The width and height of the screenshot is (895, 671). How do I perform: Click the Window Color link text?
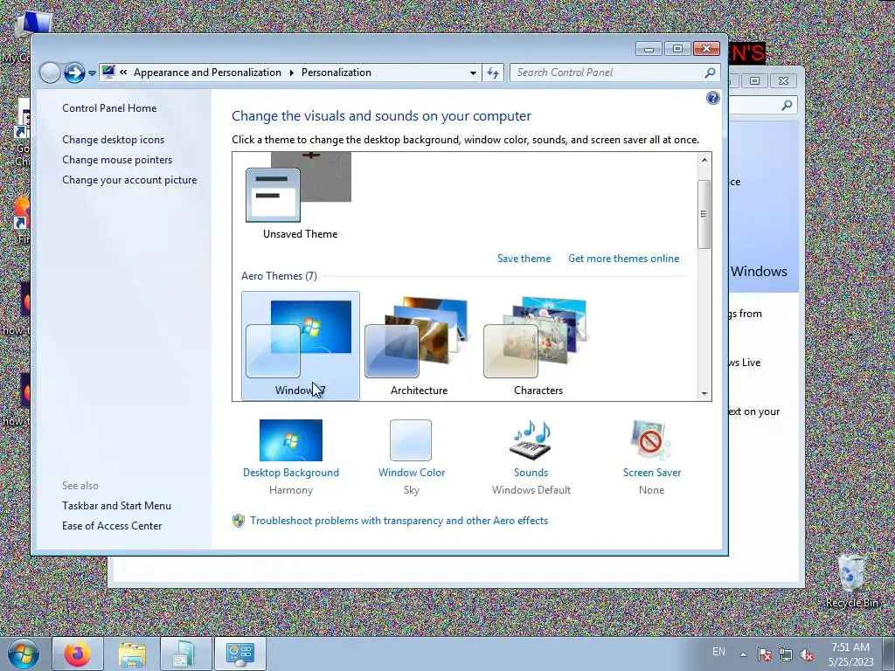point(412,473)
